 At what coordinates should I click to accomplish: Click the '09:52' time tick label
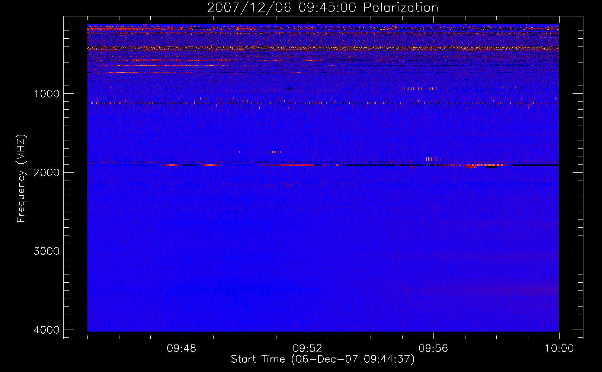(307, 349)
